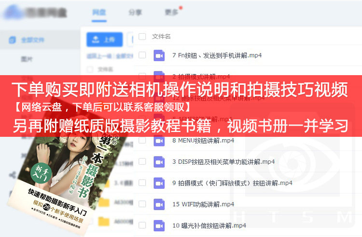Screen dimensions: 362x237
Task: Open 3 DISP按钮及相关菜单功能讲解.mp4
Action: (x=223, y=162)
